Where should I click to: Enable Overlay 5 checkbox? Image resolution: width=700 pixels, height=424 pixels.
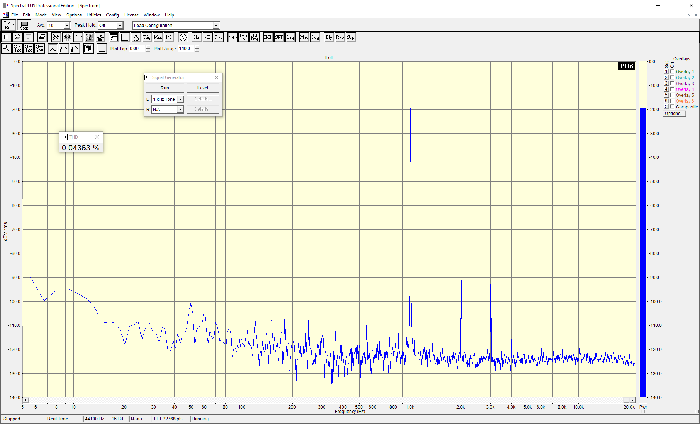(672, 95)
